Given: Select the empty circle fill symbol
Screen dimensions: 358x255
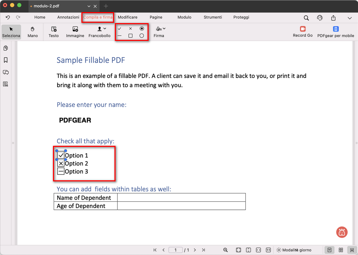Looking at the screenshot, I should click(x=141, y=36).
